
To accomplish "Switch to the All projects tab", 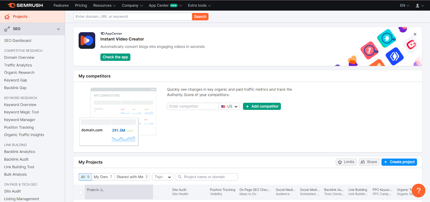I will [85, 177].
